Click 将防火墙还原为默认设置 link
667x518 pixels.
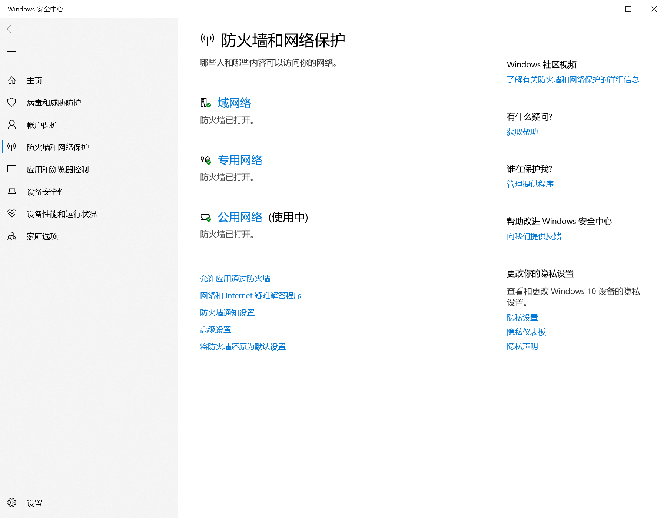[x=243, y=347]
